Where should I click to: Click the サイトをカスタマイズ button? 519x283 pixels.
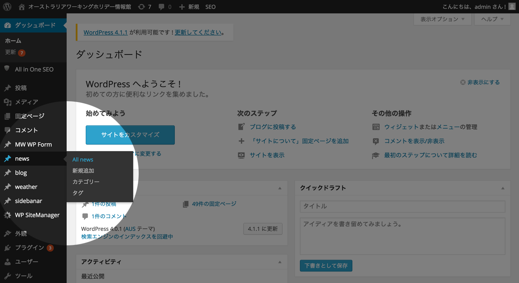click(x=130, y=135)
